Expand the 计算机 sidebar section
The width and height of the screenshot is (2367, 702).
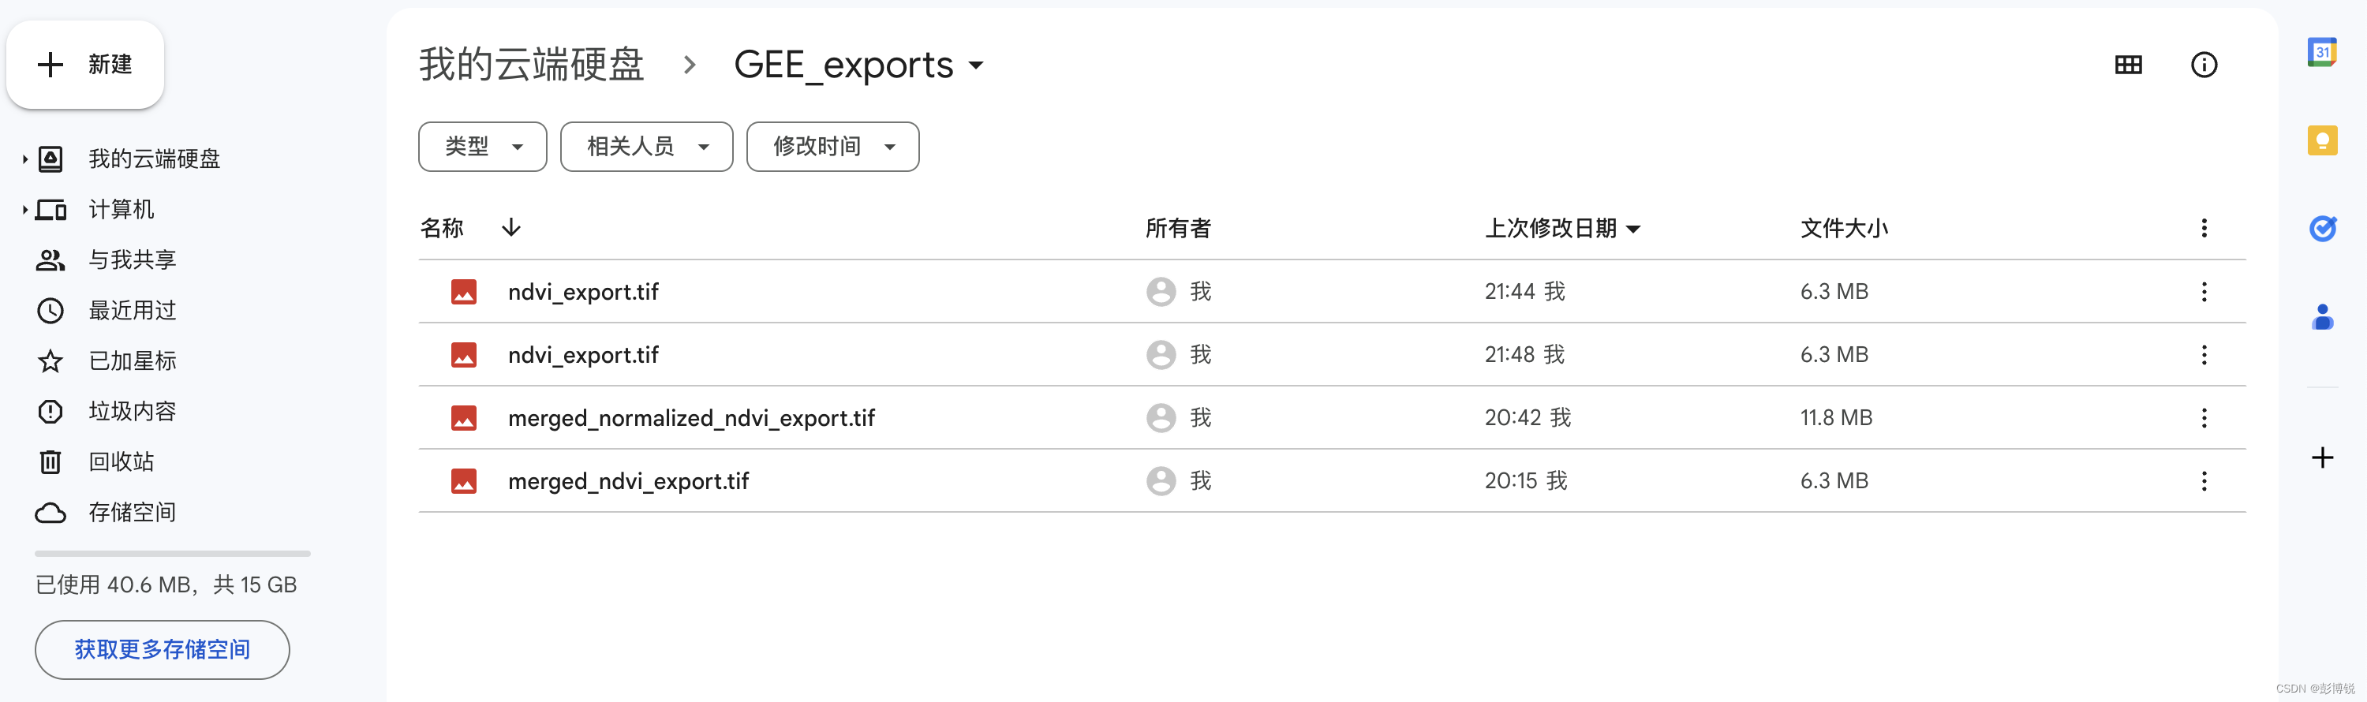coord(23,208)
